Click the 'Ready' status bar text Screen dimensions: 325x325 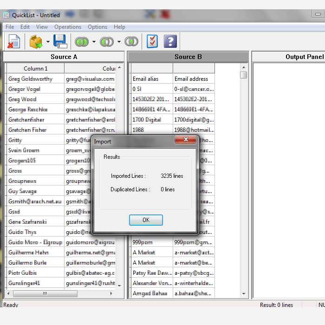(11, 305)
